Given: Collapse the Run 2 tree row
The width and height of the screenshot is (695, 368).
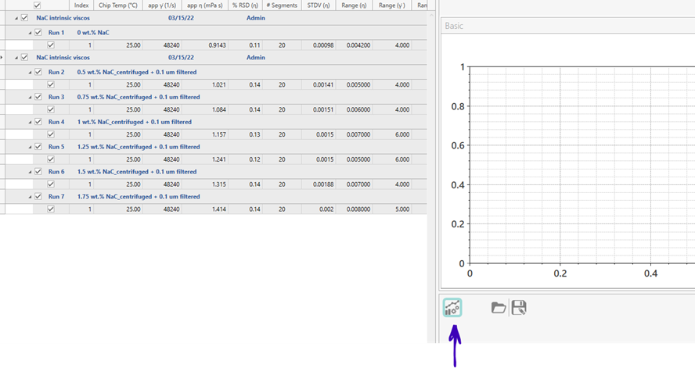Looking at the screenshot, I should click(x=29, y=72).
